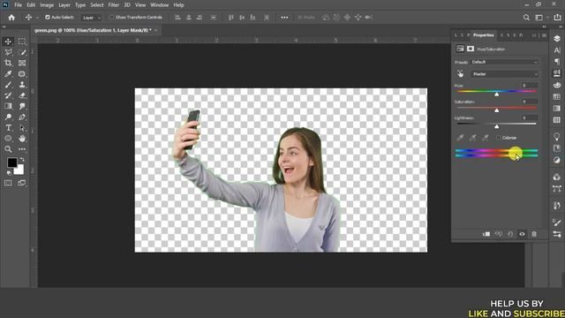Reset default foreground and background colors
Screen dimensions: 565x318
9,173
